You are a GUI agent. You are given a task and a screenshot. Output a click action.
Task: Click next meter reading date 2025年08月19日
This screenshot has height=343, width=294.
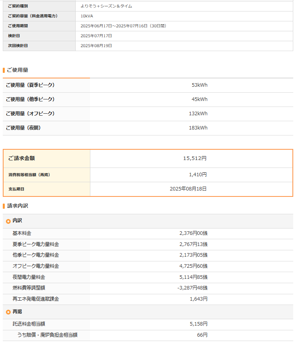click(96, 46)
